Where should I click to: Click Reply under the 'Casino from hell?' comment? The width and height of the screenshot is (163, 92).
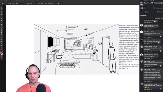[148, 29]
